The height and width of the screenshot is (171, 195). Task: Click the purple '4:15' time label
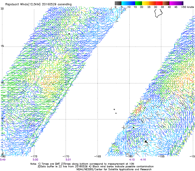pos(132,160)
